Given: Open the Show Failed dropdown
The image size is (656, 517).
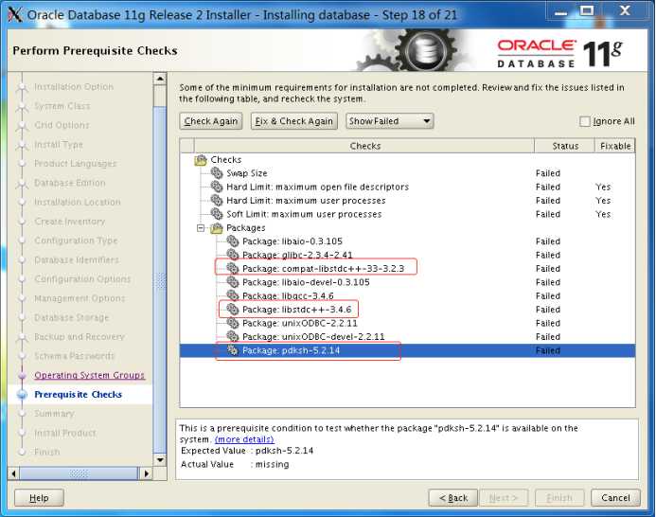Looking at the screenshot, I should 389,121.
